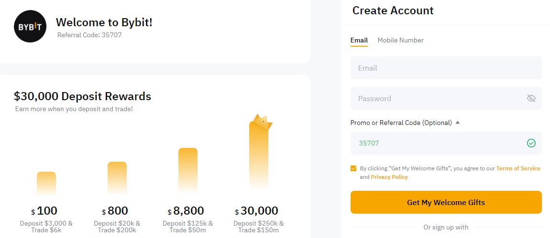The width and height of the screenshot is (550, 238).
Task: Toggle password visibility eye icon
Action: coord(531,98)
